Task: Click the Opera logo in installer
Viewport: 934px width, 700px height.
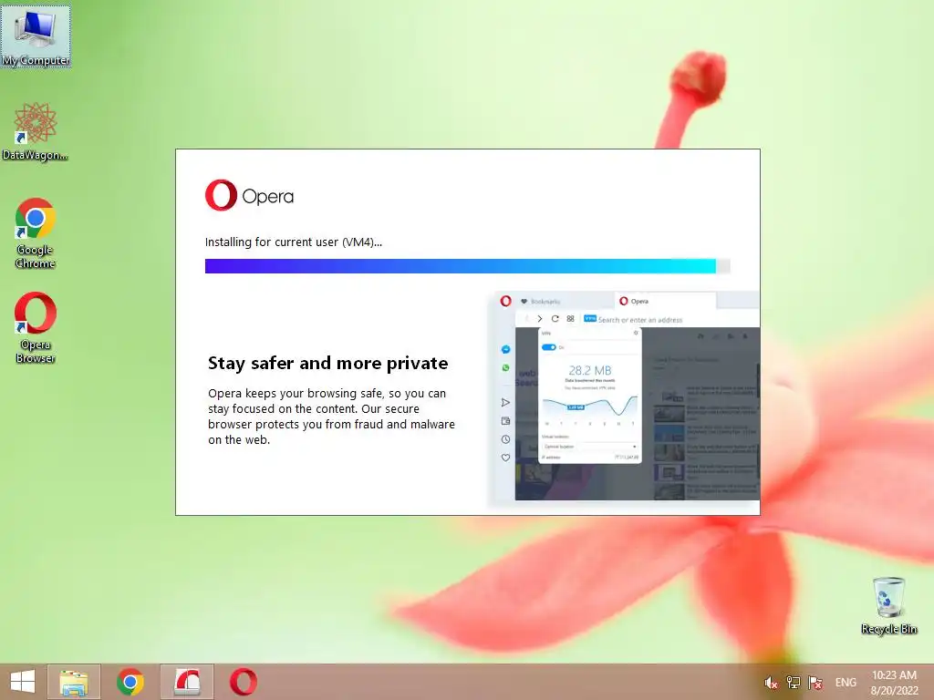Action: (x=250, y=195)
